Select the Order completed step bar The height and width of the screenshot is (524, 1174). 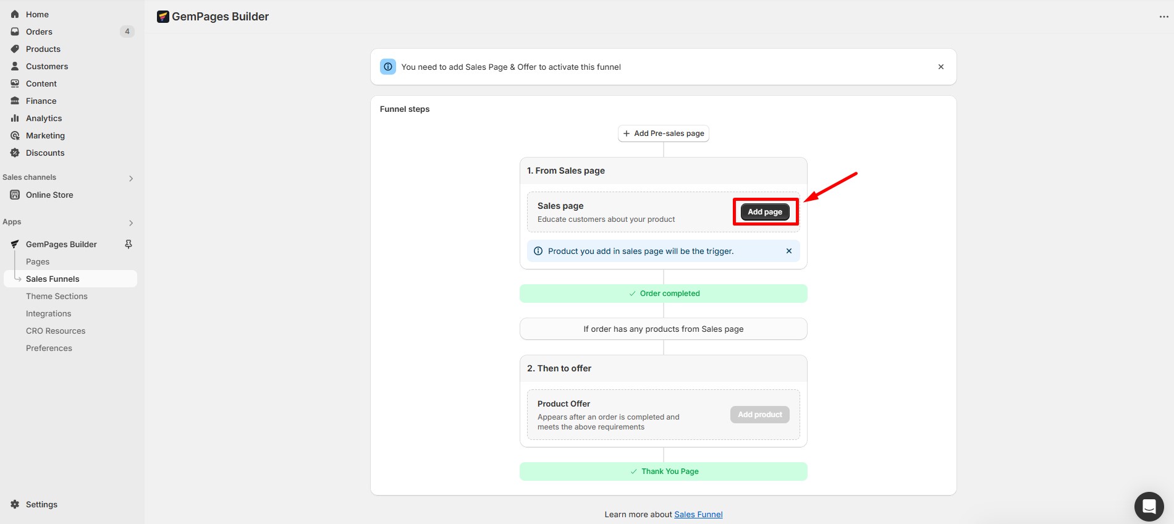click(663, 294)
